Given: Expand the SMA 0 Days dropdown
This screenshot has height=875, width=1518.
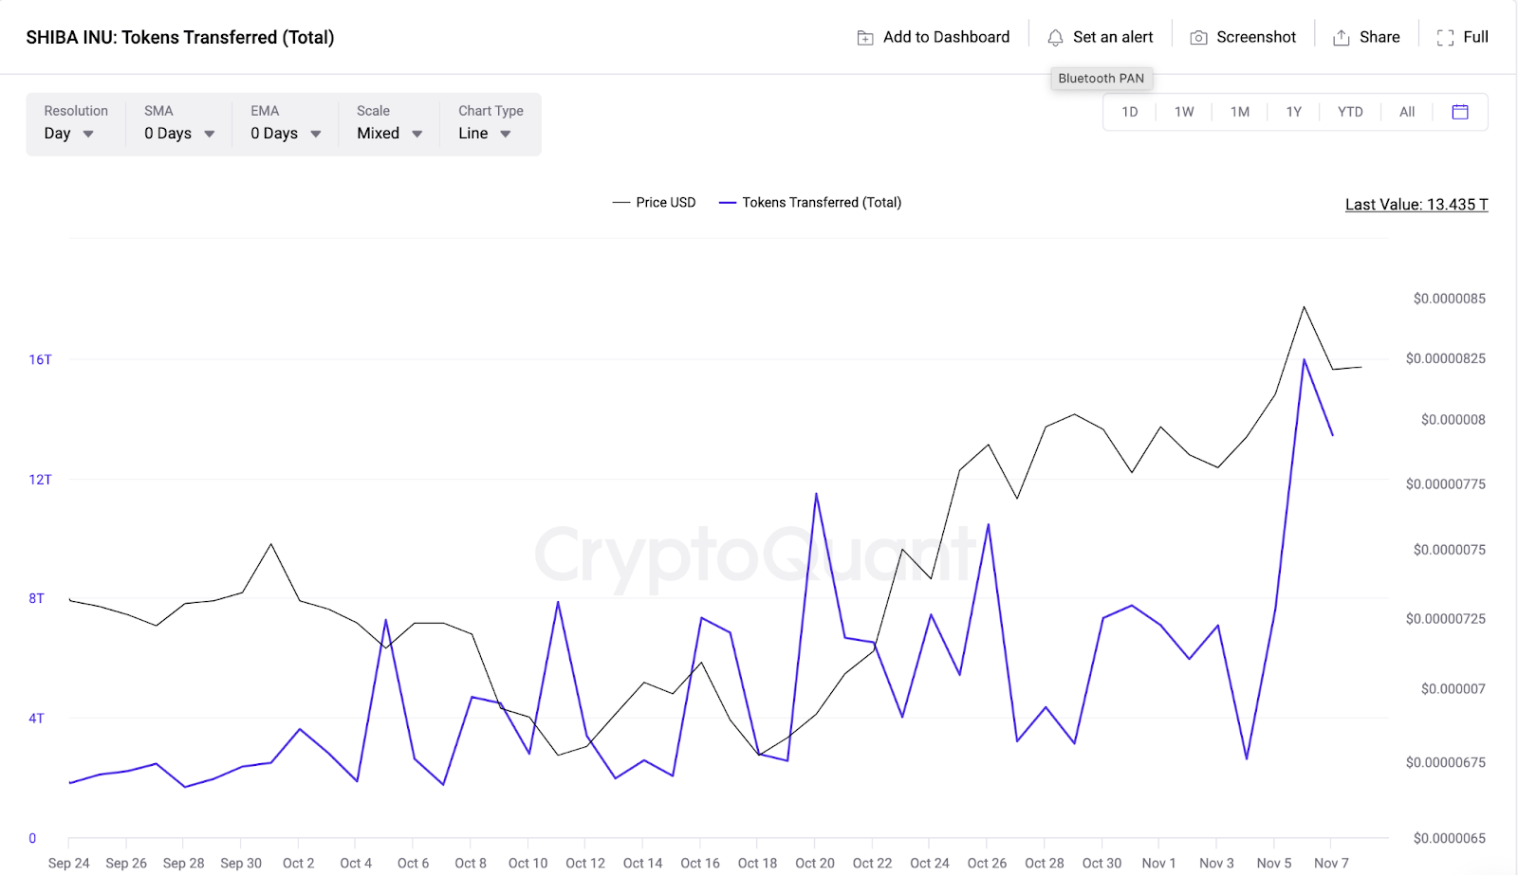Looking at the screenshot, I should click(179, 134).
